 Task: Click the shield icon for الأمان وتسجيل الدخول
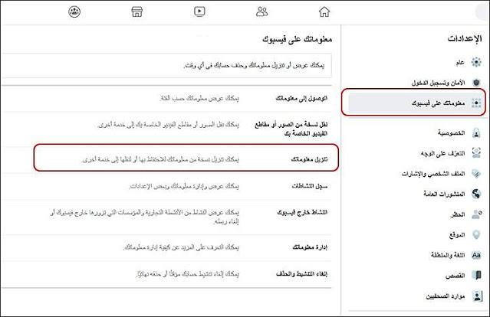click(476, 82)
